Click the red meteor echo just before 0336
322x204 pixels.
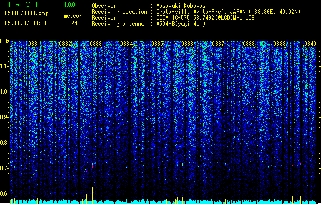click(x=183, y=169)
